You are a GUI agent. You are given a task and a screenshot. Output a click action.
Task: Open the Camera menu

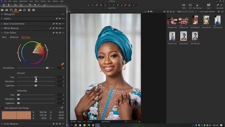click(43, 1)
